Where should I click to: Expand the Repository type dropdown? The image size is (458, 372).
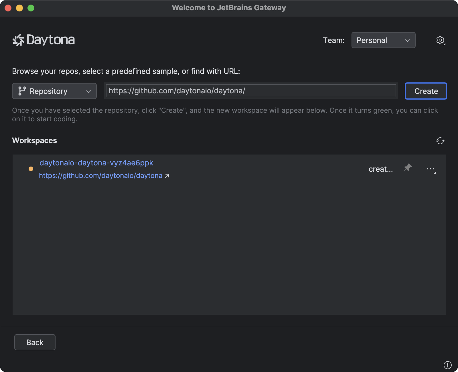tap(54, 91)
